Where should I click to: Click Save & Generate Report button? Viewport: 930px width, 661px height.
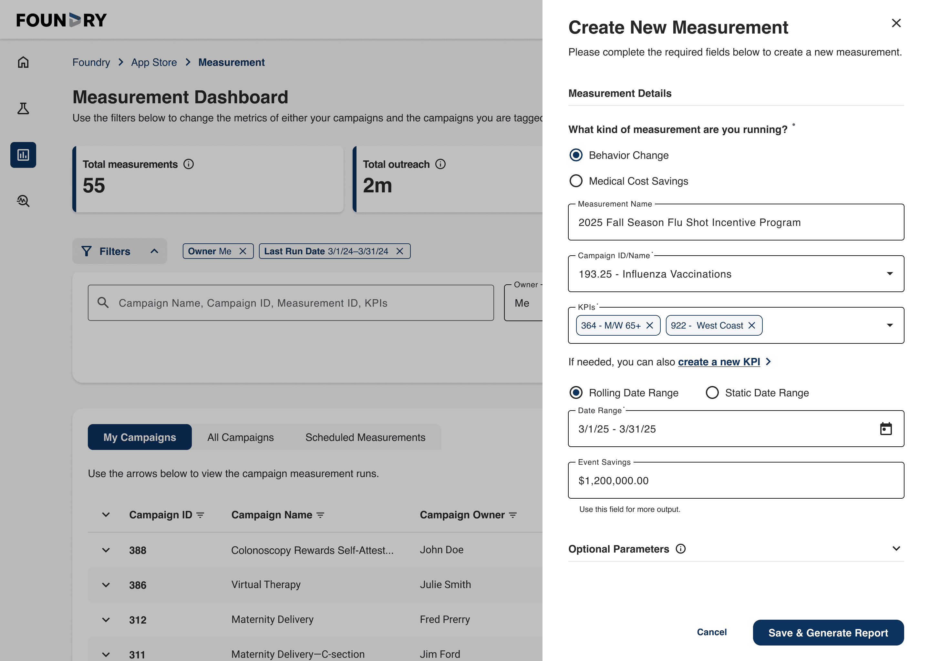click(x=828, y=633)
